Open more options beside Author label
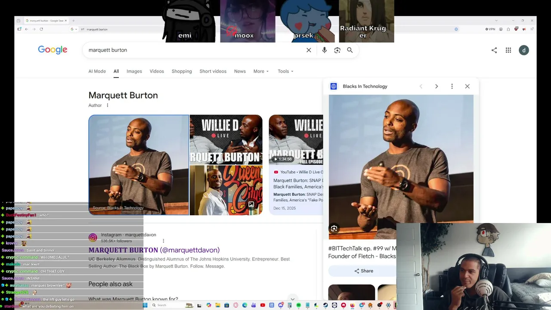The image size is (551, 310). pyautogui.click(x=108, y=105)
